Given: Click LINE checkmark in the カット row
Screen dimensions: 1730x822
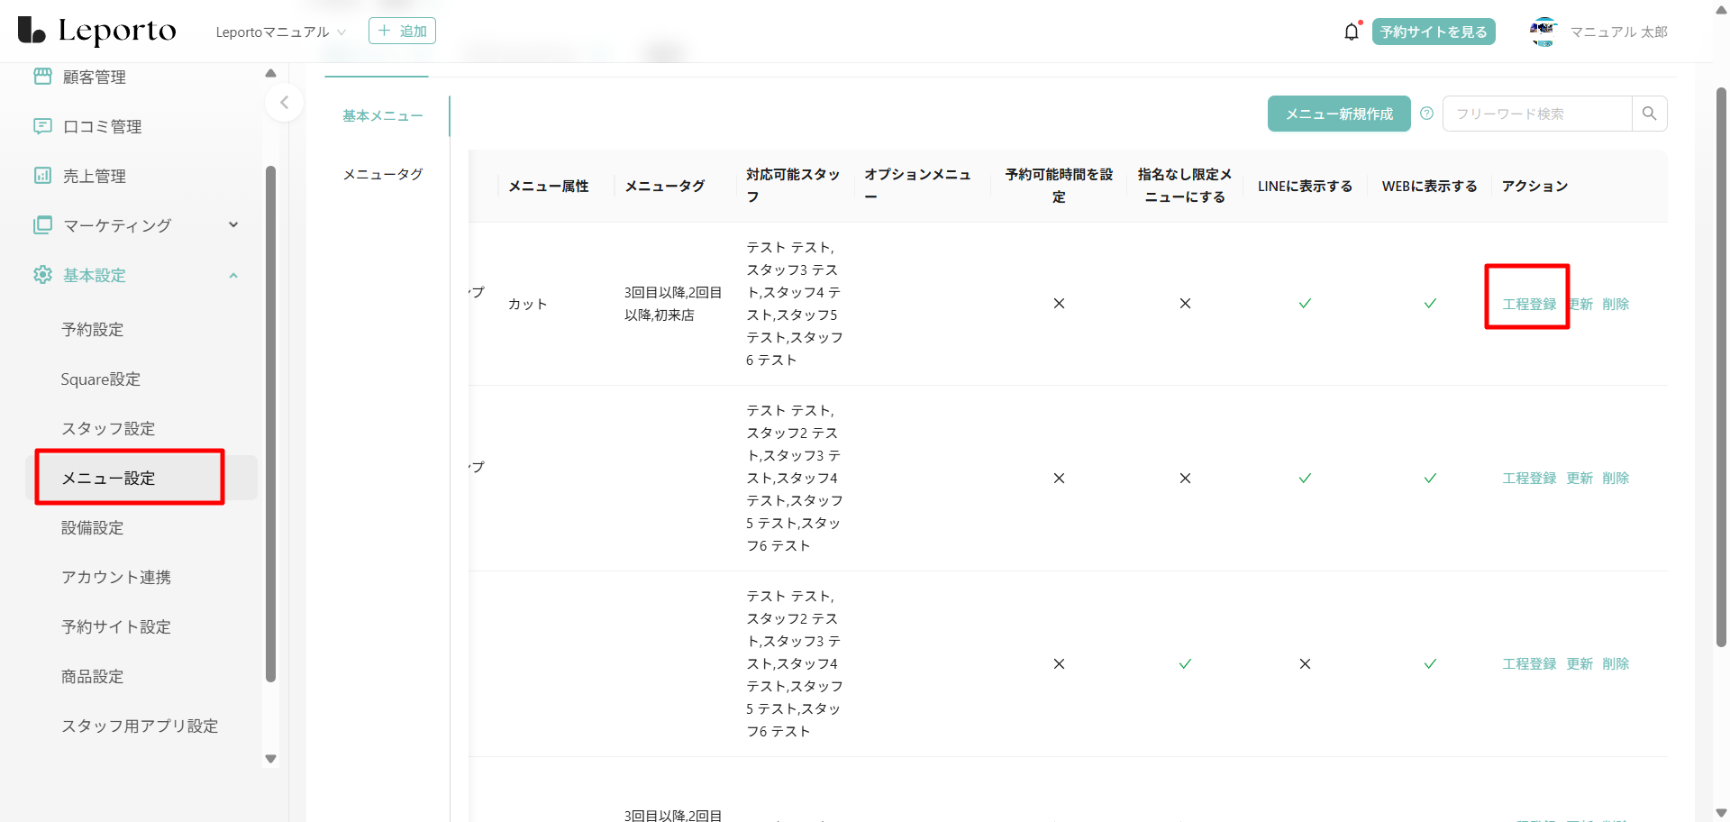Looking at the screenshot, I should 1305,304.
